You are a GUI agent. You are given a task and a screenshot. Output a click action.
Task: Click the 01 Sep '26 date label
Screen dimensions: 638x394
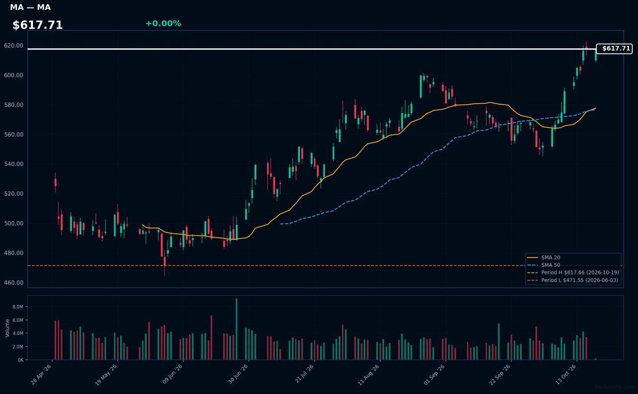click(x=434, y=374)
